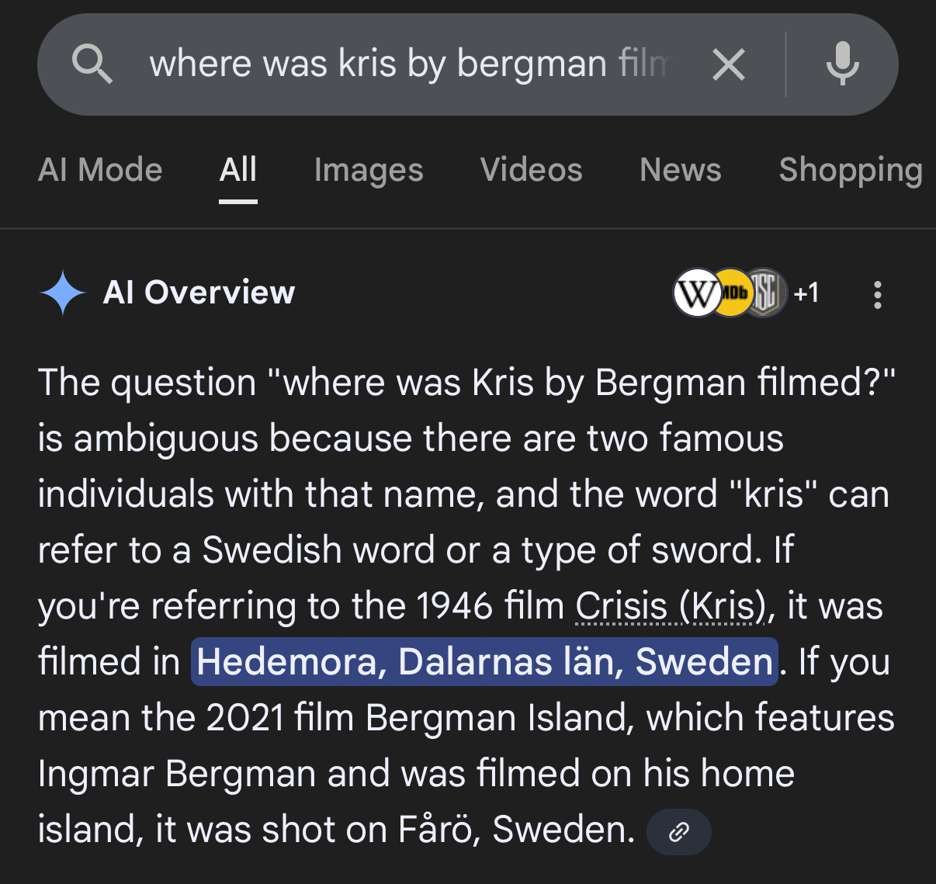
Task: Click the AI Overview sparkle icon
Action: coord(62,293)
